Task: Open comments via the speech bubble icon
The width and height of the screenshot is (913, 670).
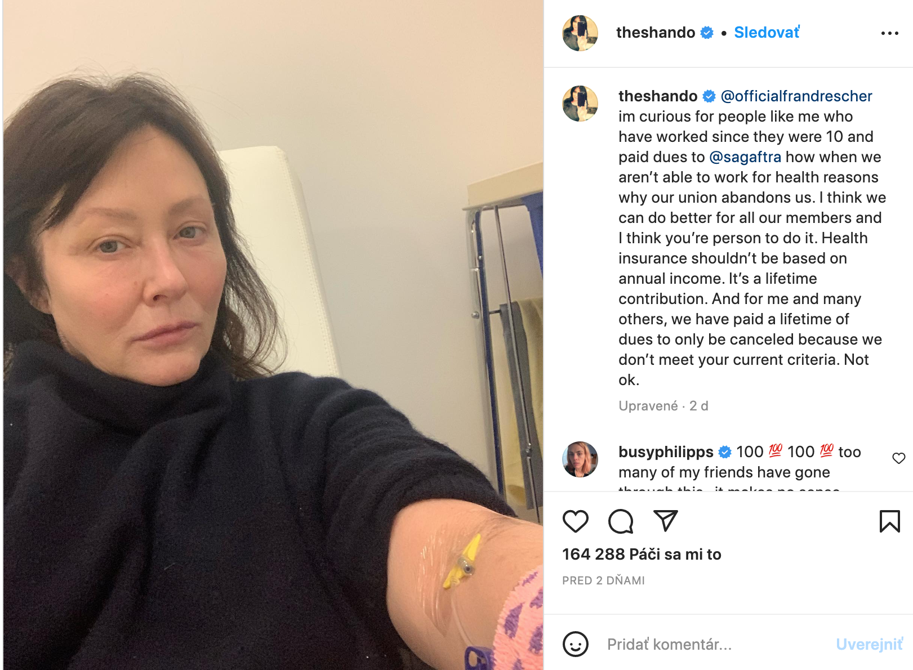Action: click(621, 521)
